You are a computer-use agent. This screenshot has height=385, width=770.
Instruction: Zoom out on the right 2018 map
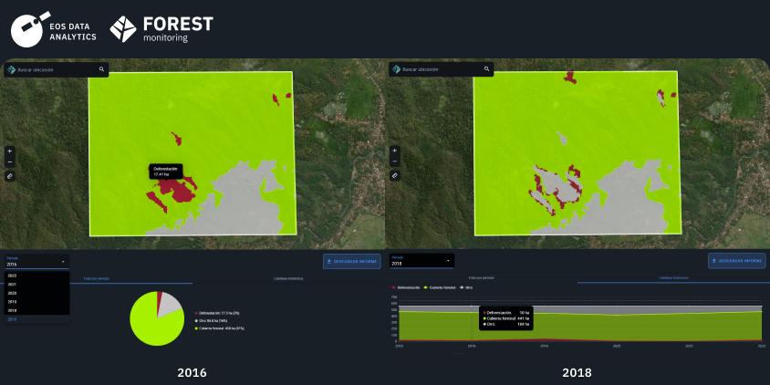[394, 161]
